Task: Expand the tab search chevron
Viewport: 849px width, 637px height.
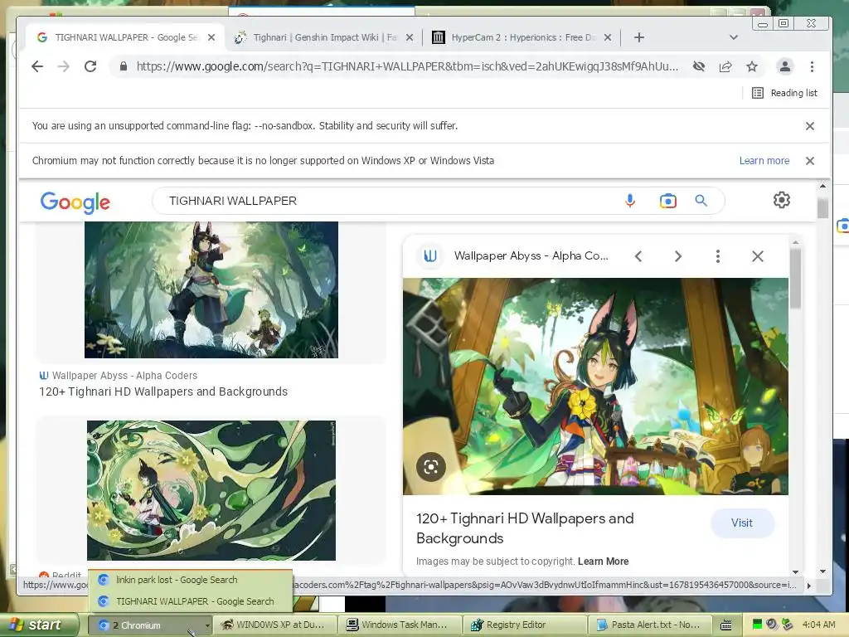Action: point(734,37)
